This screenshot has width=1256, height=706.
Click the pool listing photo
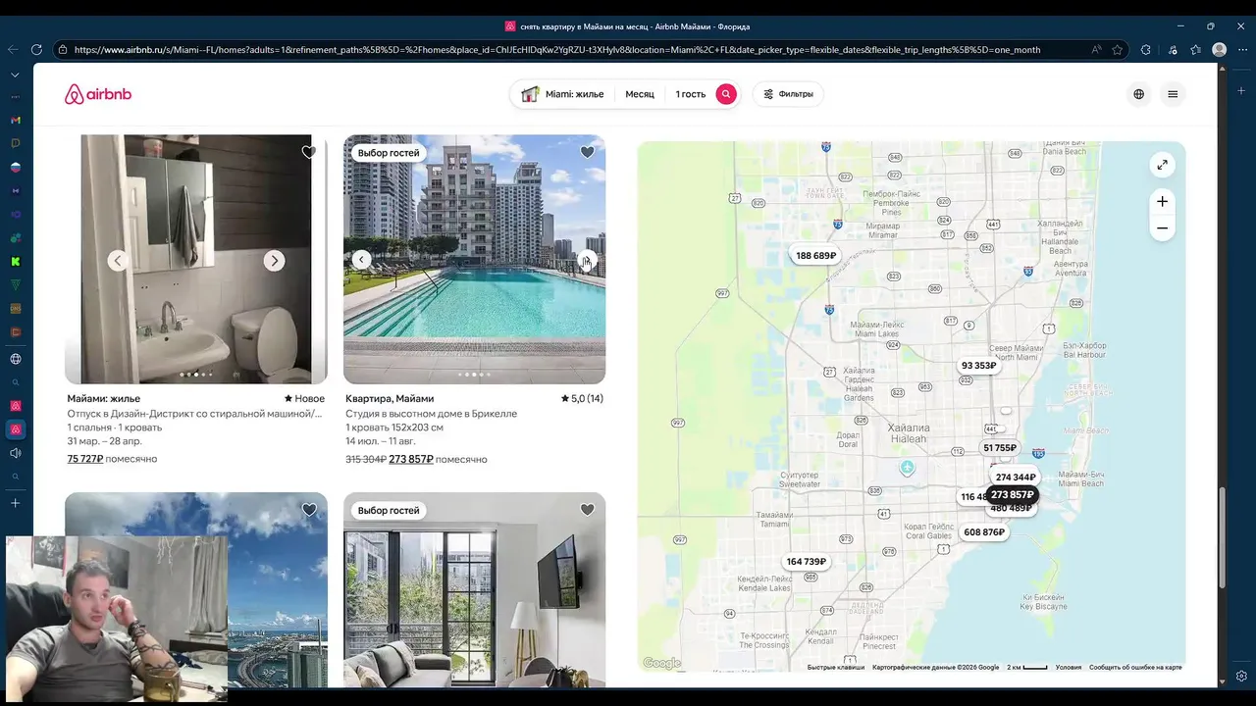(474, 259)
